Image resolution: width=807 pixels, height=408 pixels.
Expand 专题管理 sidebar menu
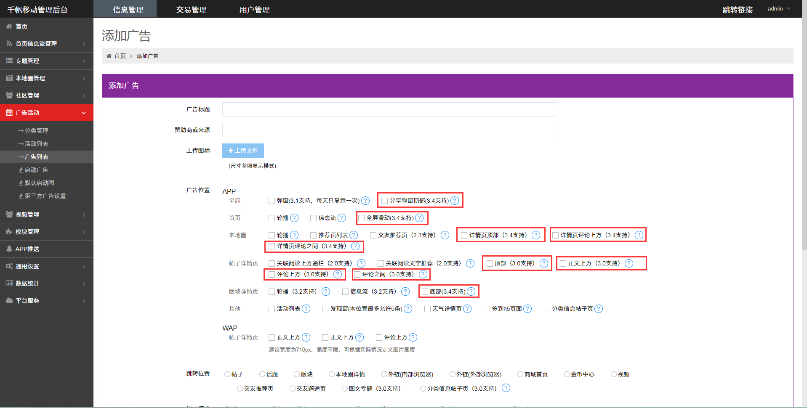point(47,61)
